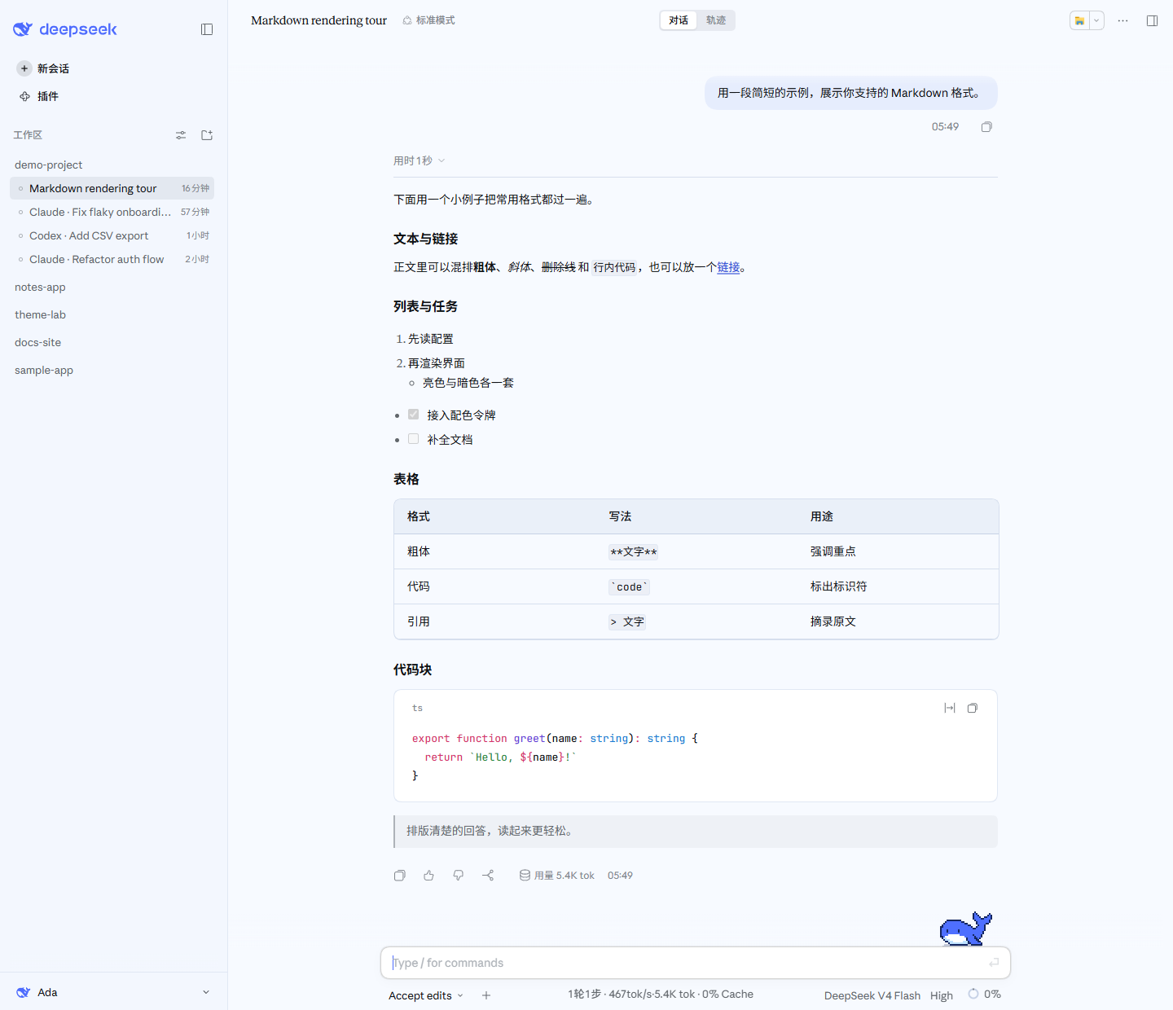Screen dimensions: 1173x1010
Task: Click the token stats status text
Action: tap(661, 994)
